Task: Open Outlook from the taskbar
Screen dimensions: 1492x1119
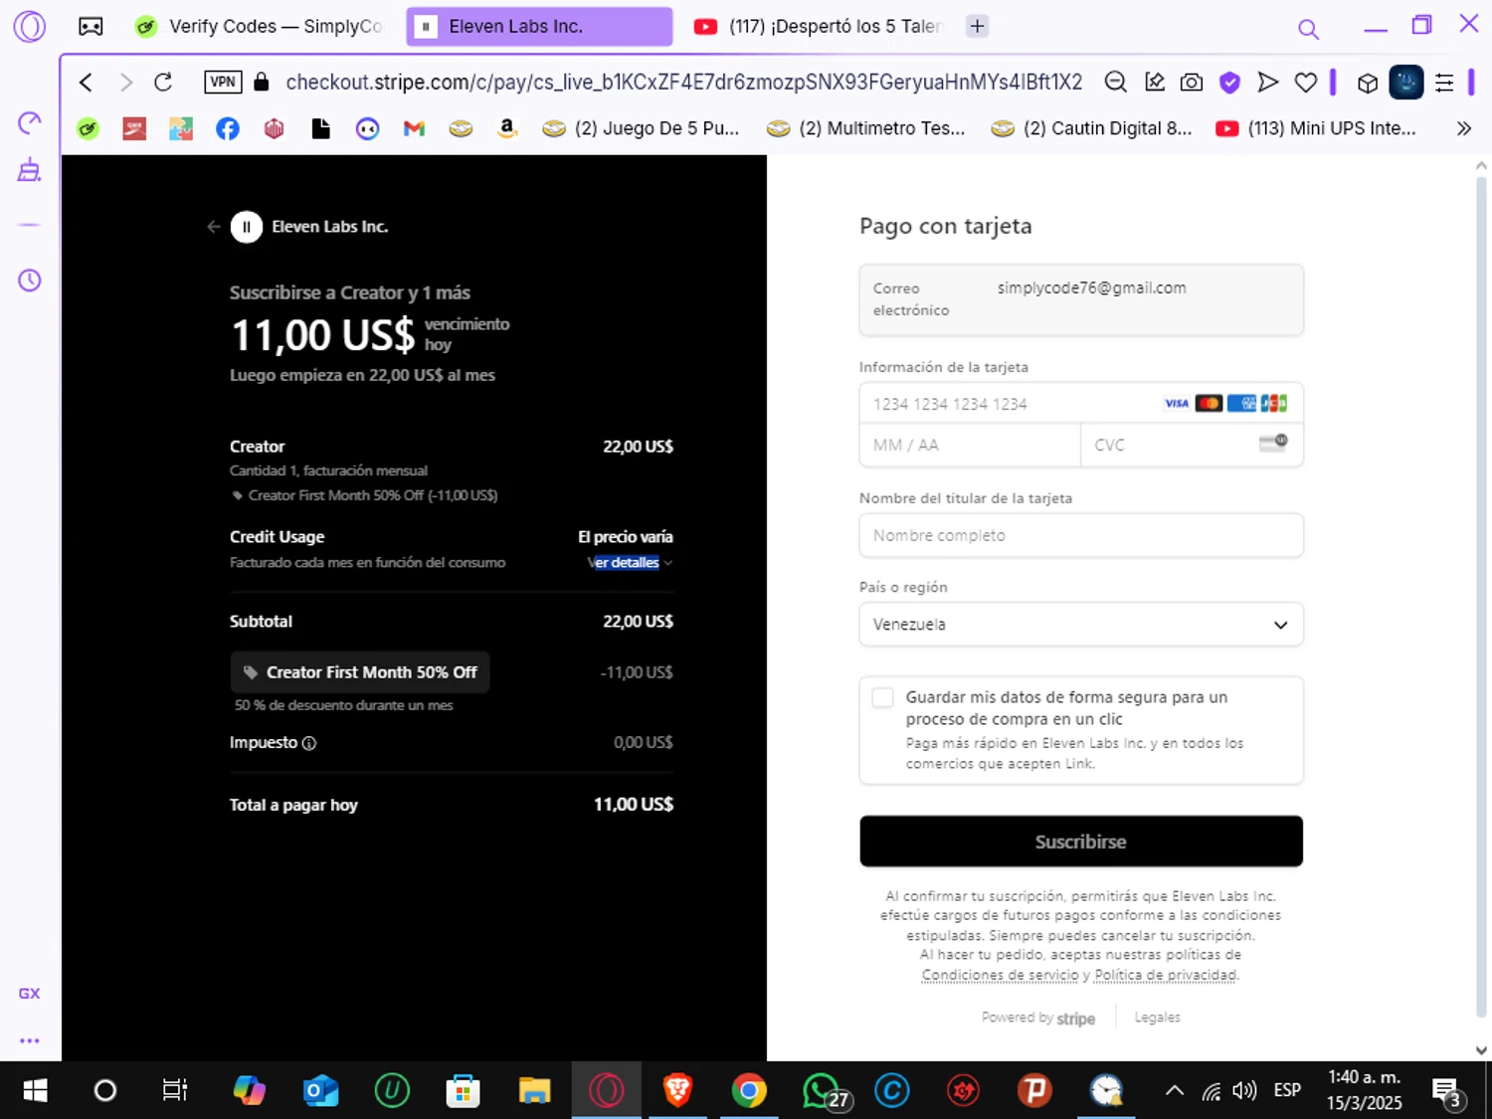Action: (320, 1091)
